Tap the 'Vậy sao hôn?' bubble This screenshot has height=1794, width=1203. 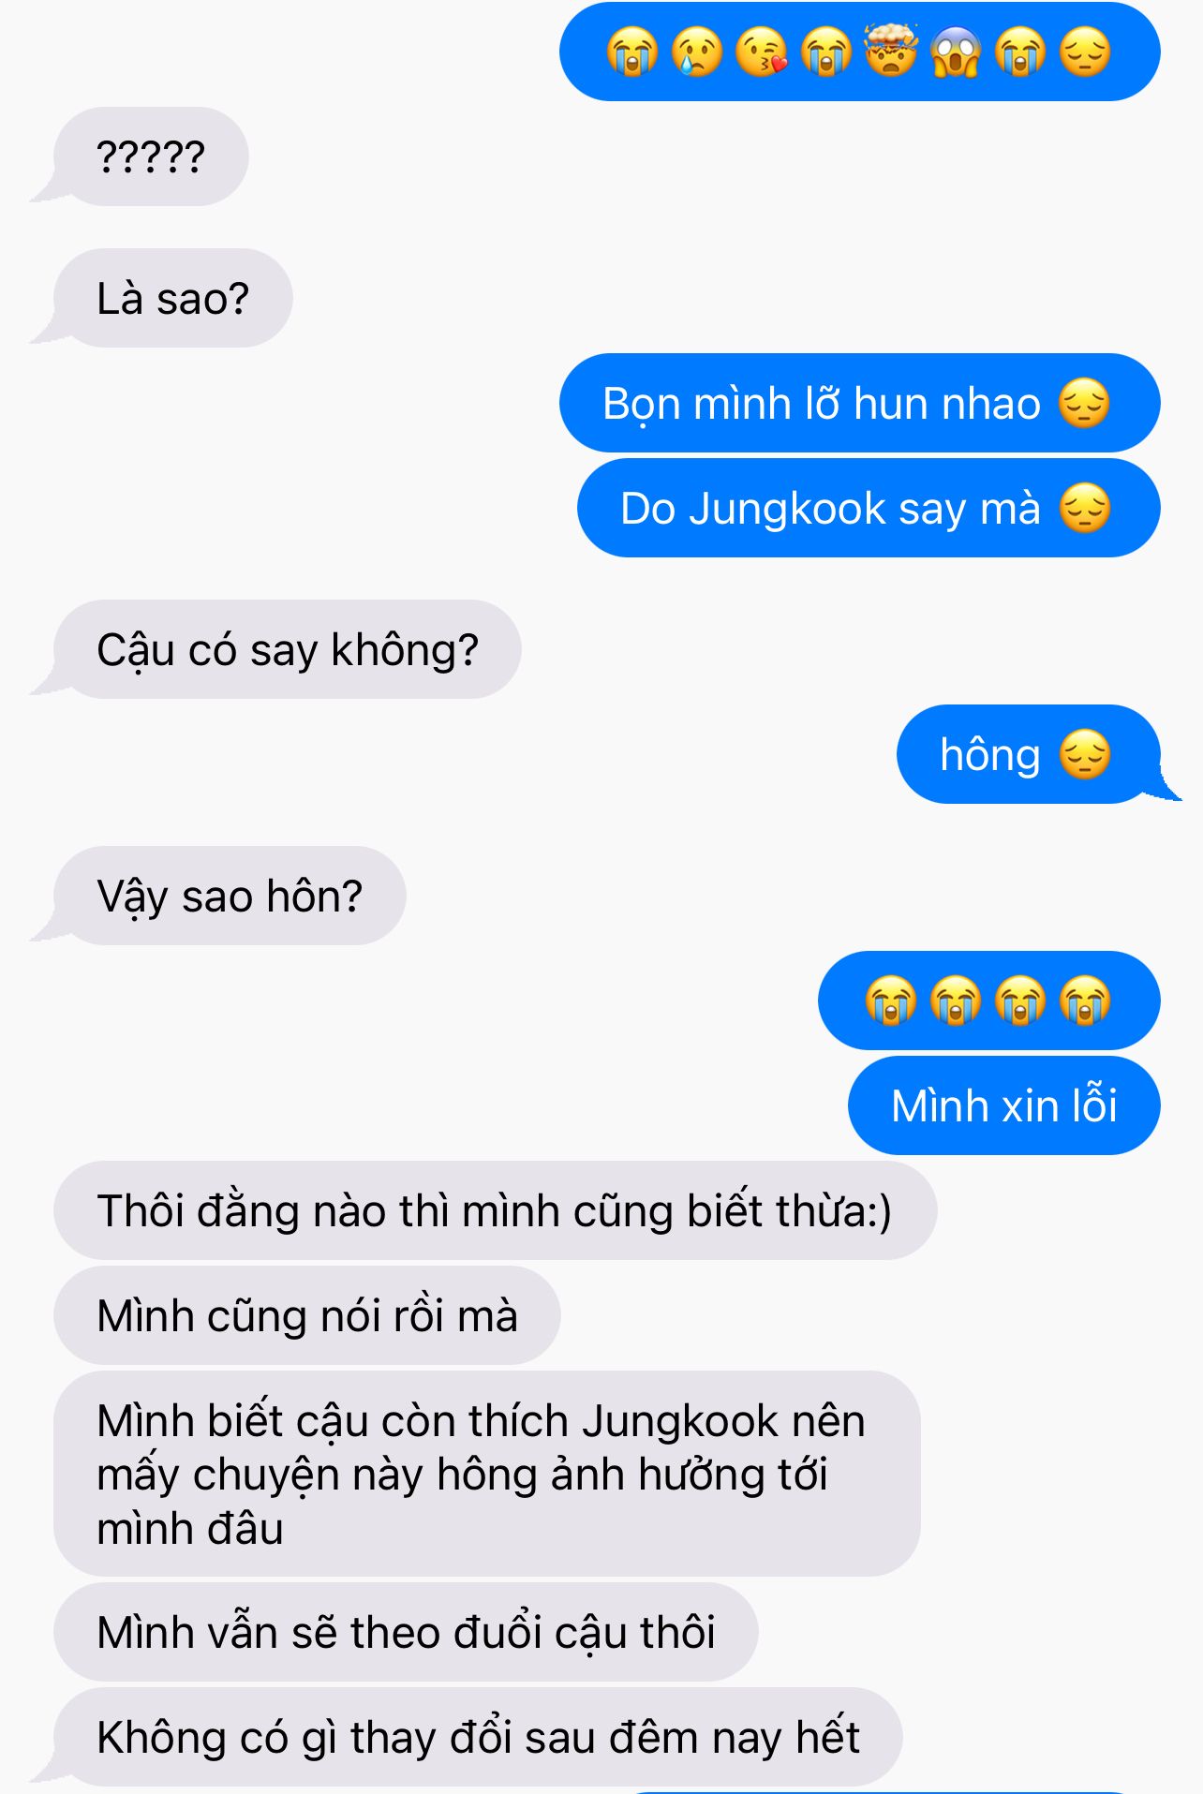pyautogui.click(x=230, y=897)
